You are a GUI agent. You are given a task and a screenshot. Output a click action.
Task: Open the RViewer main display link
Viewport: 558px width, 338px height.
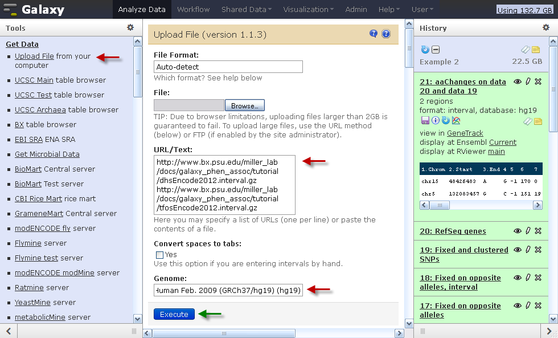(x=496, y=152)
